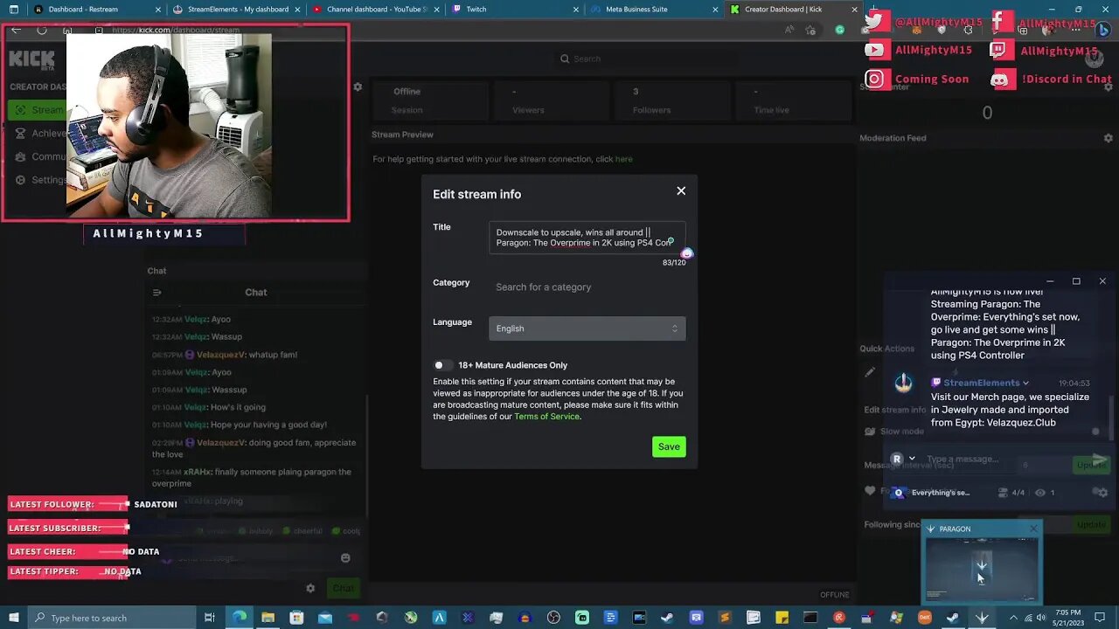The image size is (1119, 629).
Task: Switch to StreamElements My dashboard tab
Action: [x=238, y=10]
